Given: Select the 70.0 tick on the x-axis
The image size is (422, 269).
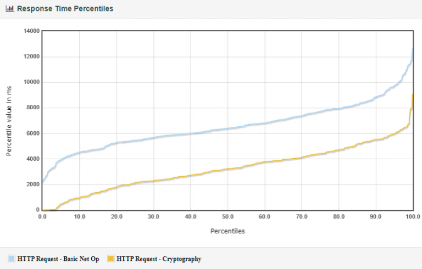Looking at the screenshot, I should [302, 217].
